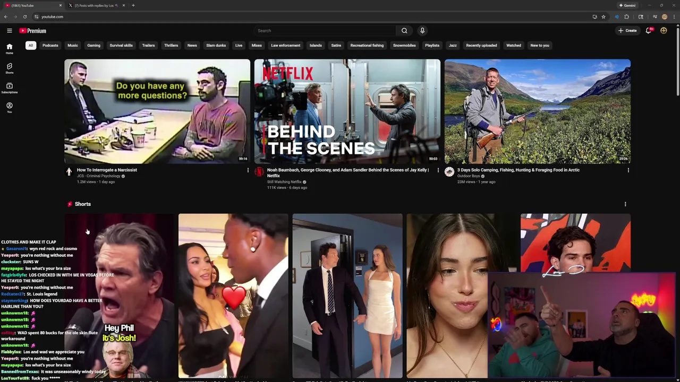Click the search magnifier button
The height and width of the screenshot is (382, 680).
point(404,31)
